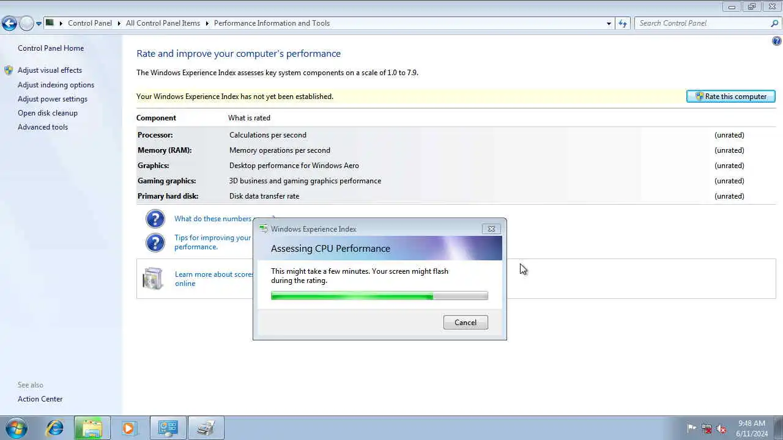The height and width of the screenshot is (440, 783).
Task: Click the Component column header
Action: coord(156,118)
